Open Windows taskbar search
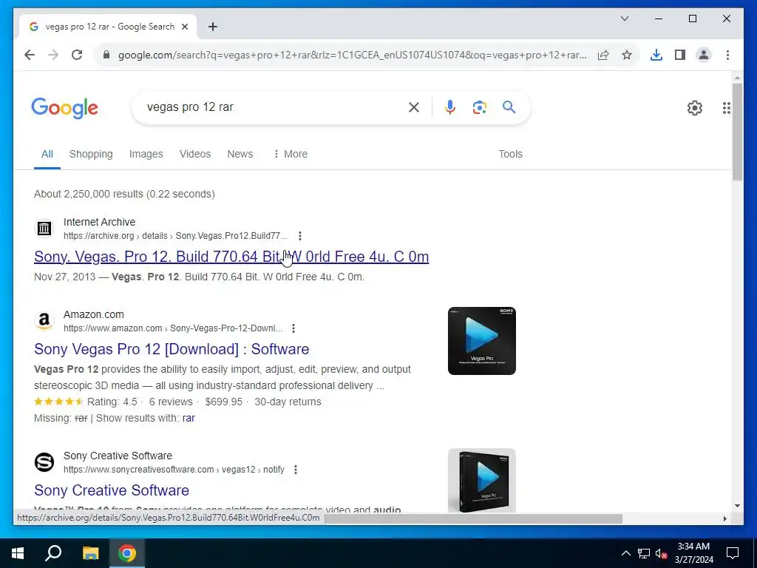Viewport: 757px width, 568px height. (53, 553)
